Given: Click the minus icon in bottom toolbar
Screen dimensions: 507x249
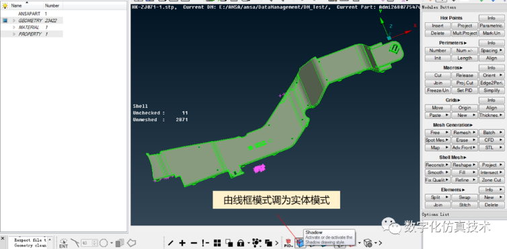Looking at the screenshot, I should click(194, 243).
